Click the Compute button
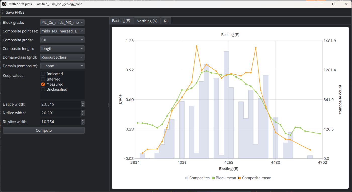The image size is (352, 192). (x=44, y=130)
